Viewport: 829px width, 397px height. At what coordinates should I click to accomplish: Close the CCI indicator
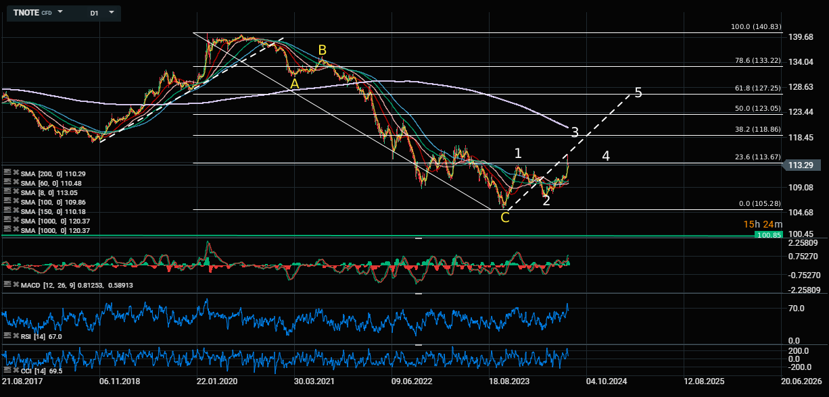[x=15, y=371]
